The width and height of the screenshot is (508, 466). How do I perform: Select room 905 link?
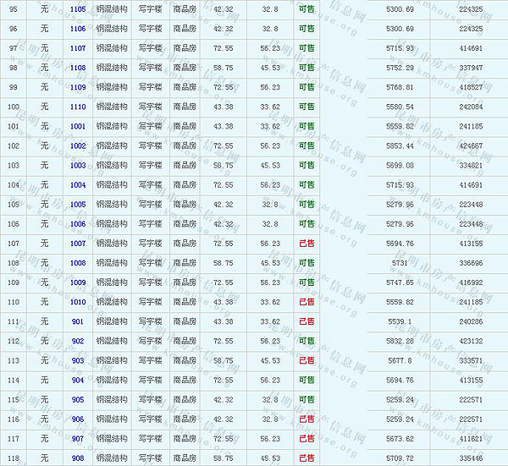tap(78, 399)
